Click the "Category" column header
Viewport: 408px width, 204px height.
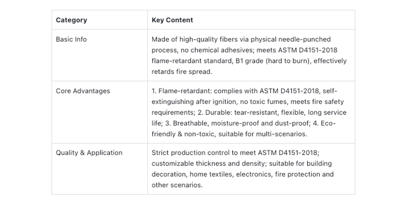[71, 20]
